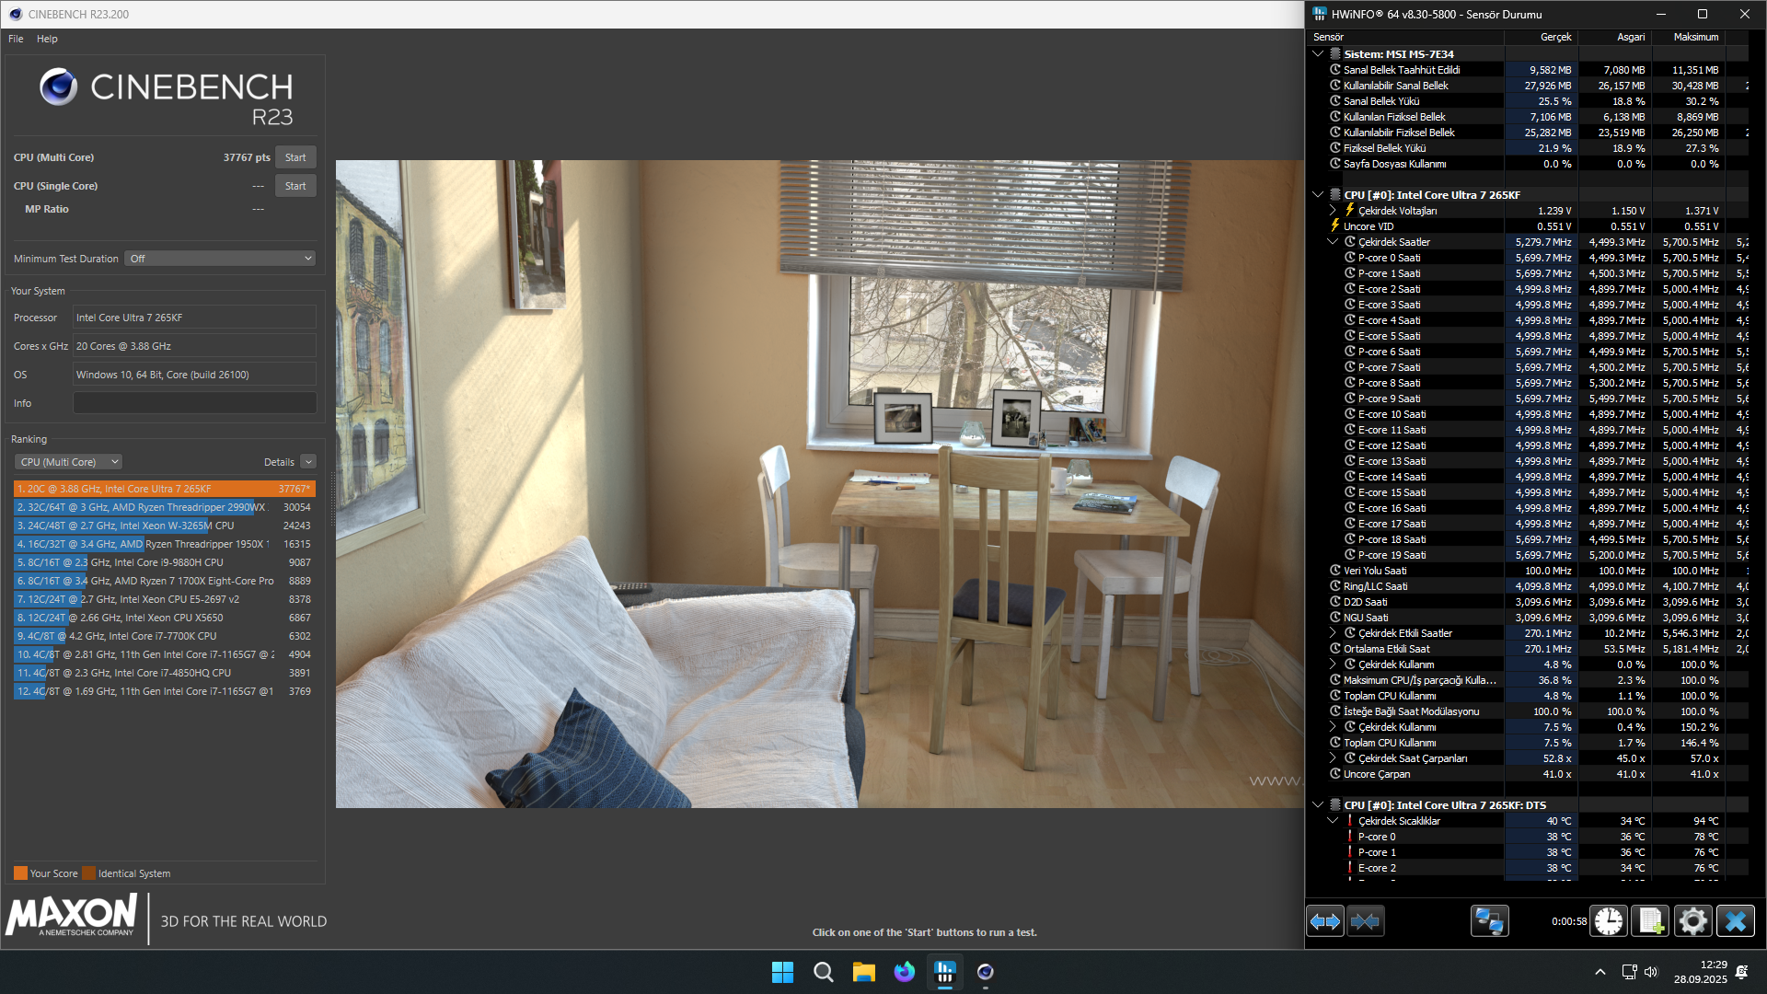Select E-core 10 Saati sensor row
This screenshot has width=1767, height=994.
1528,414
